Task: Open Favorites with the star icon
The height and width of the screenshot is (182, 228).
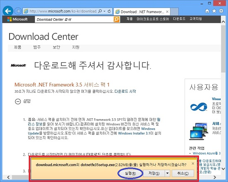Action: [214, 11]
